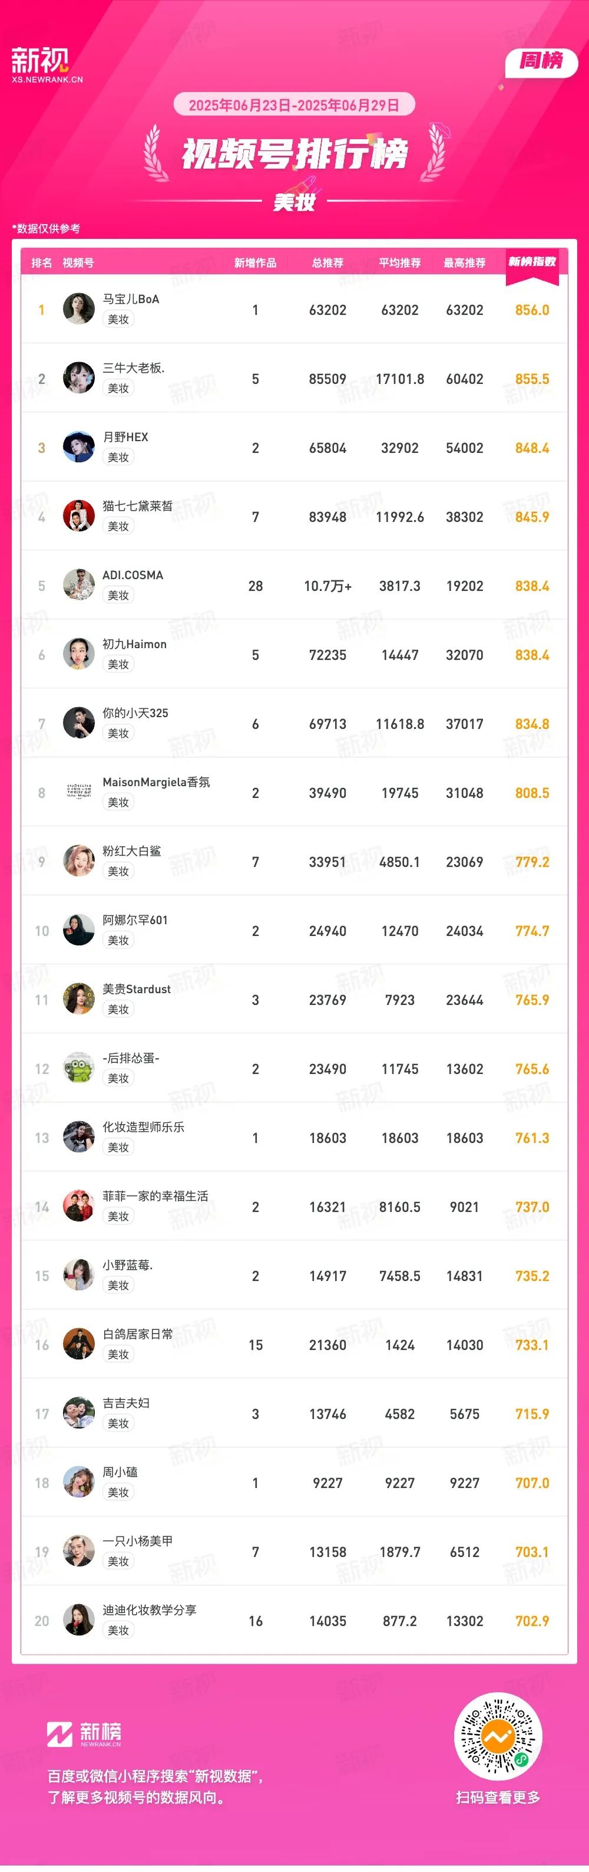Screen dimensions: 589x1872
Task: Click the 粉红大白鲨 avatar
Action: 79,861
